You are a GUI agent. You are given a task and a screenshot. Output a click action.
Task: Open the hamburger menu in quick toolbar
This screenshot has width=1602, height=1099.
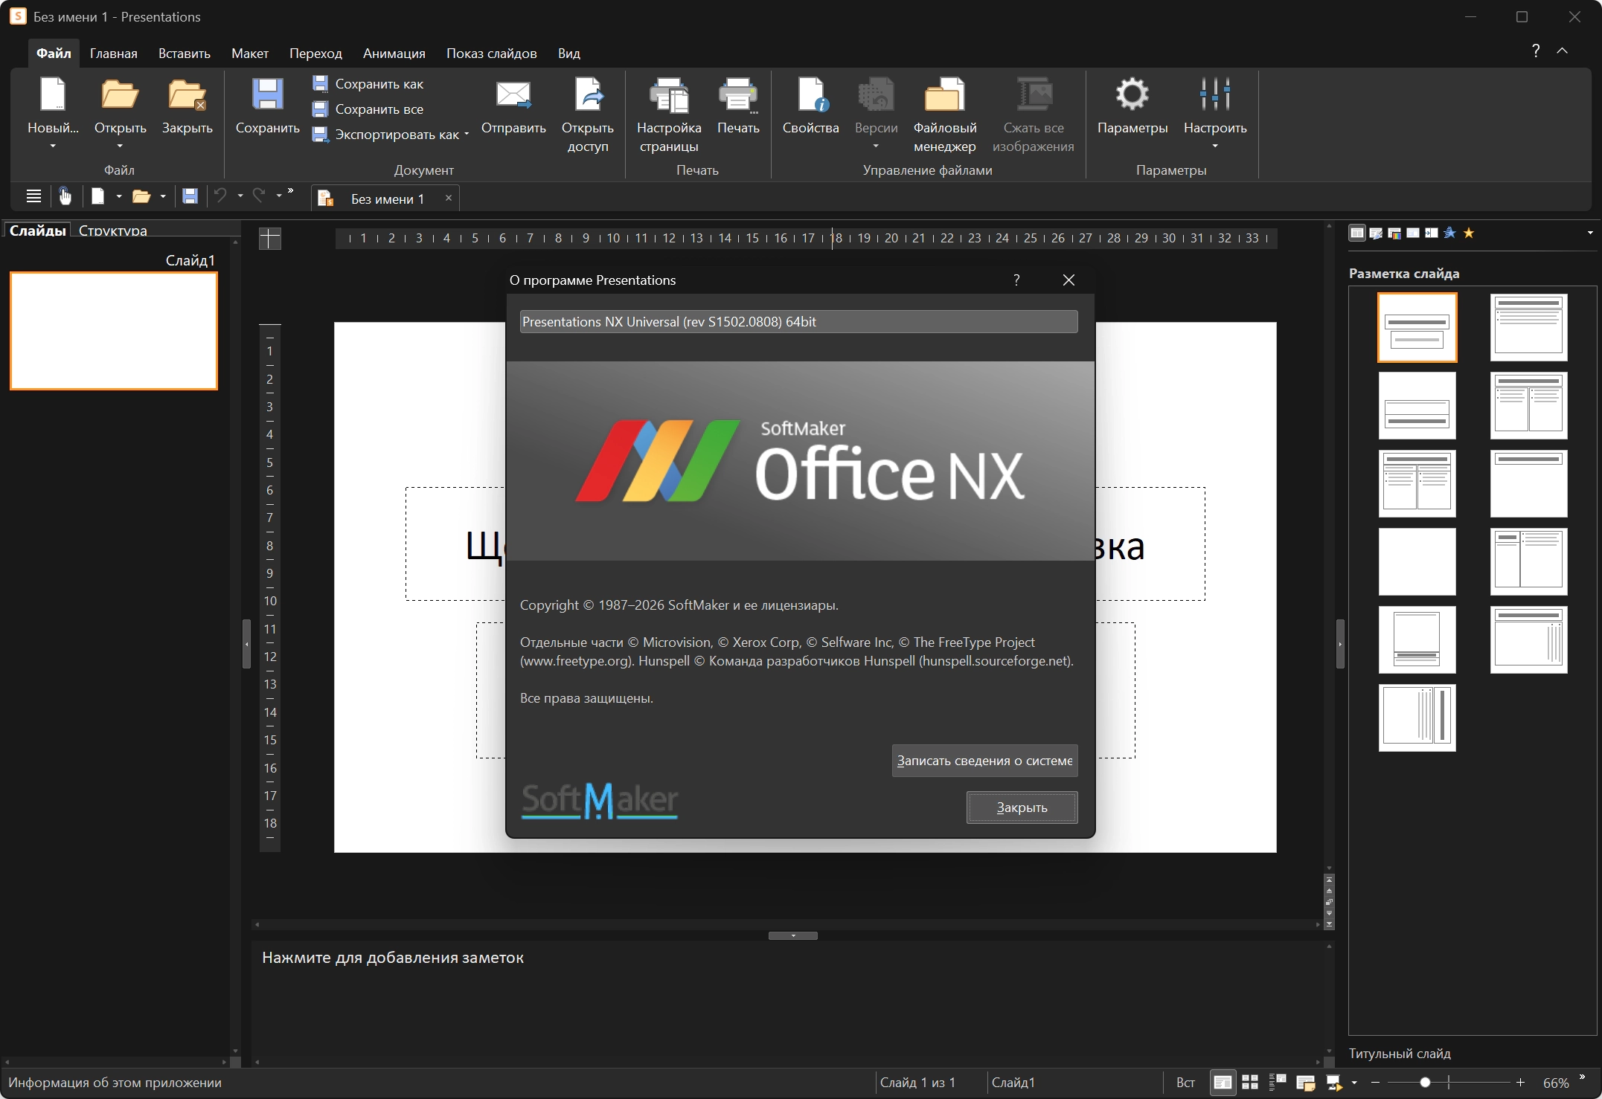click(33, 196)
